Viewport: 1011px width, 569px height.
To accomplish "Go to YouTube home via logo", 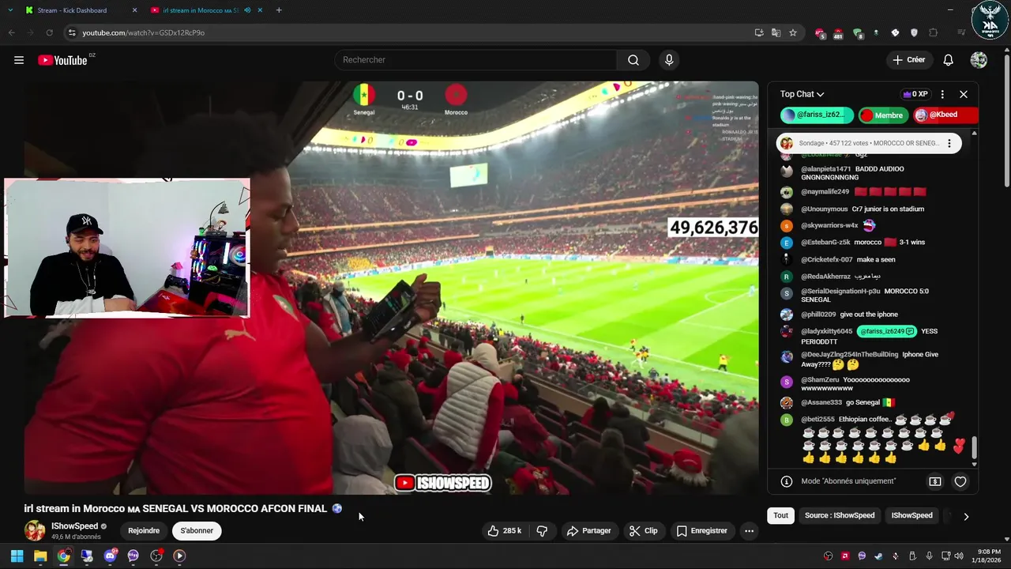I will tap(62, 60).
